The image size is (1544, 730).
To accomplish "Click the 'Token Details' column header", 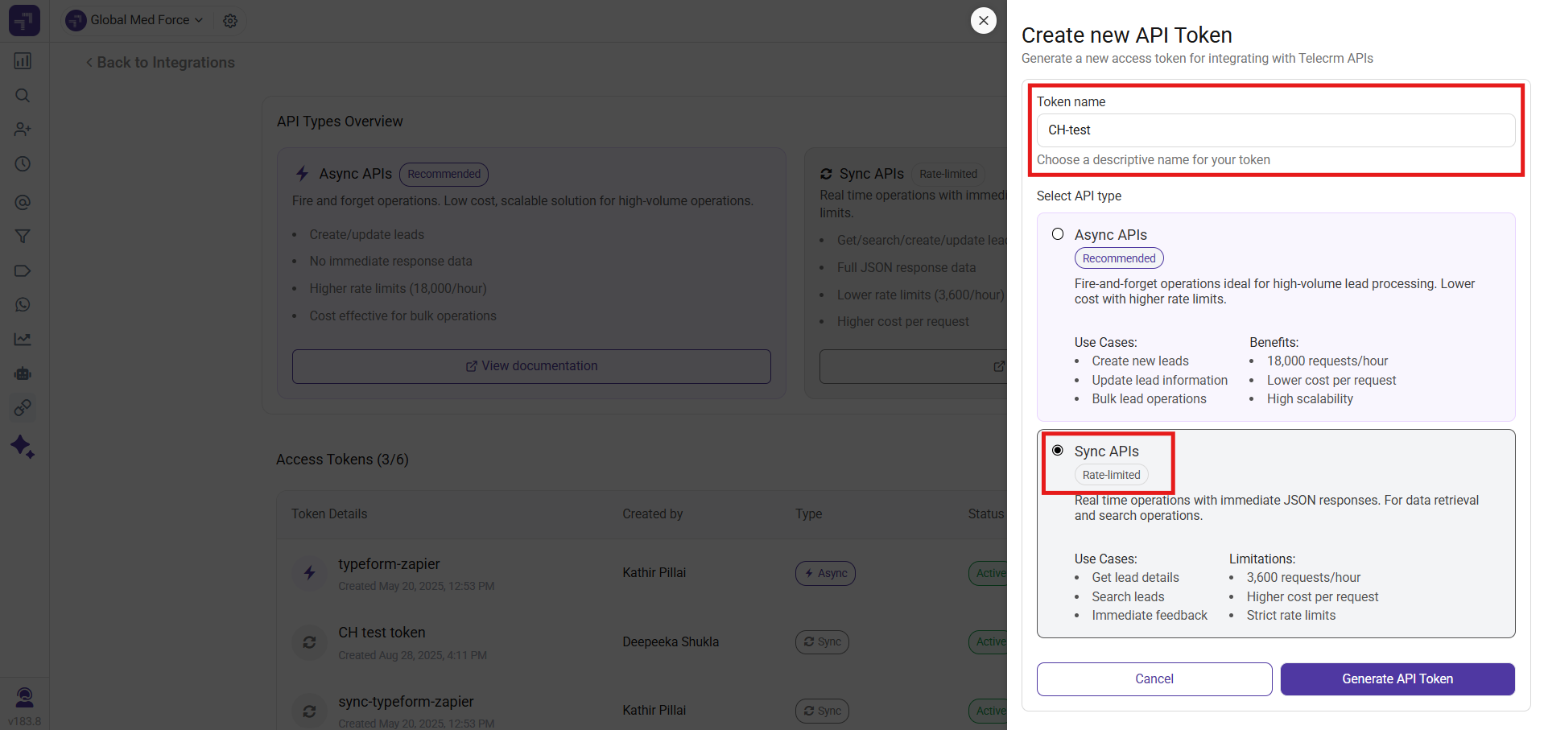I will (329, 514).
